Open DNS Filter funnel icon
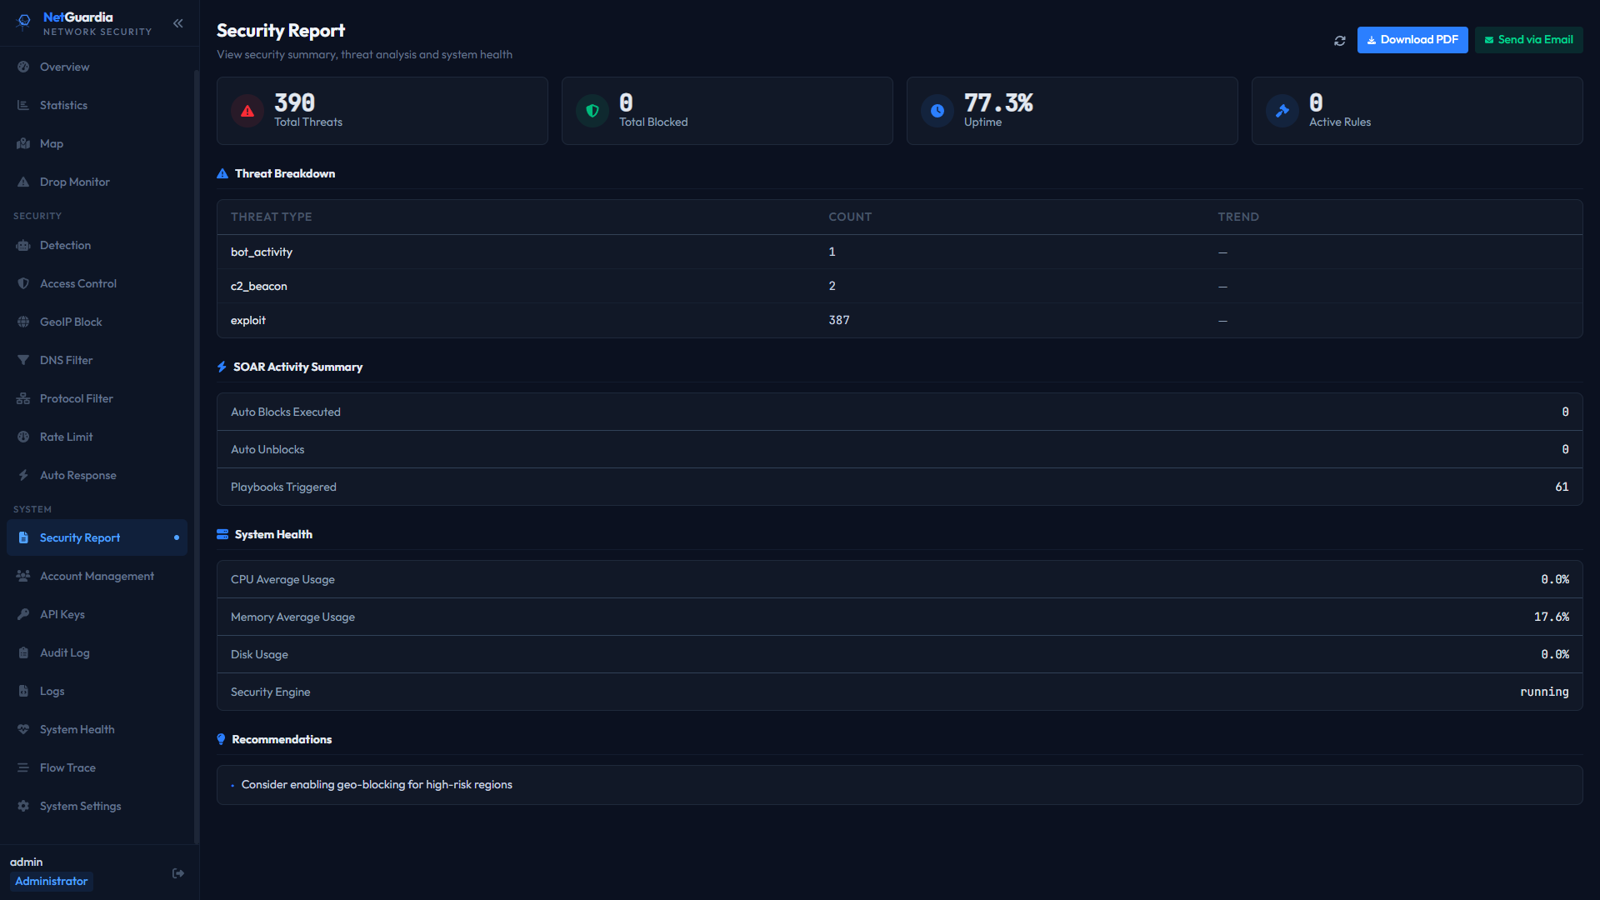This screenshot has height=900, width=1600. coord(23,360)
